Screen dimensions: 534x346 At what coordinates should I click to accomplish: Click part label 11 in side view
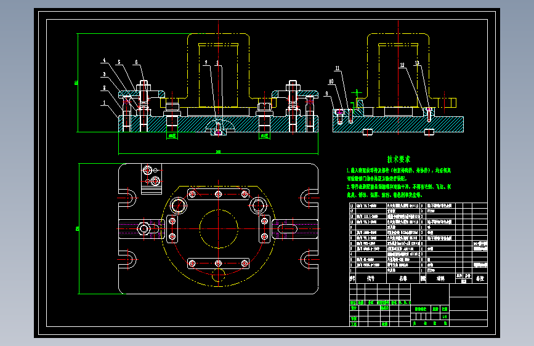[337, 68]
